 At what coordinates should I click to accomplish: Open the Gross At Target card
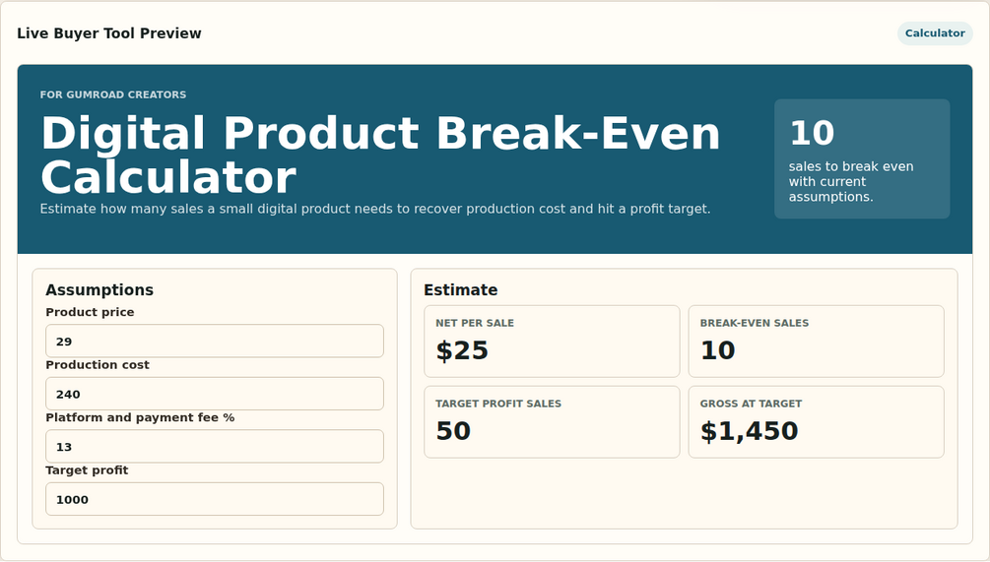point(817,422)
